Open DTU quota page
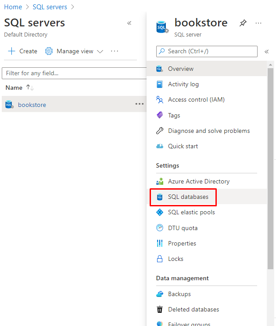This screenshot has height=326, width=276. [183, 228]
